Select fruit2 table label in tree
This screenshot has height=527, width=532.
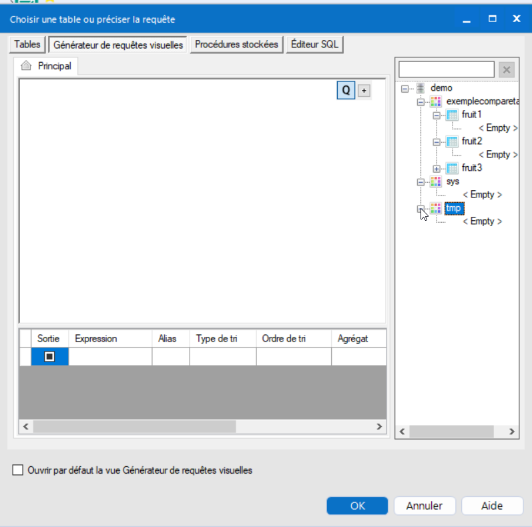click(x=472, y=141)
